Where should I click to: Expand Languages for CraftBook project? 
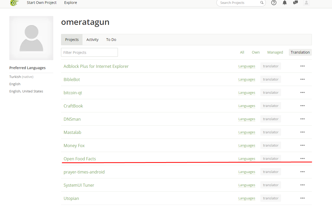point(247,106)
